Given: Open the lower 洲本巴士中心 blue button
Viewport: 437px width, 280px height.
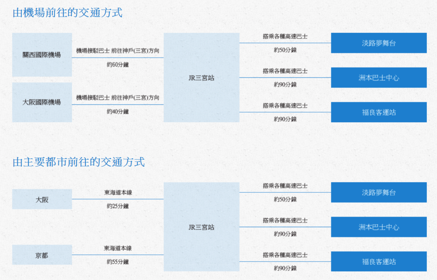Looking at the screenshot, I should (379, 227).
